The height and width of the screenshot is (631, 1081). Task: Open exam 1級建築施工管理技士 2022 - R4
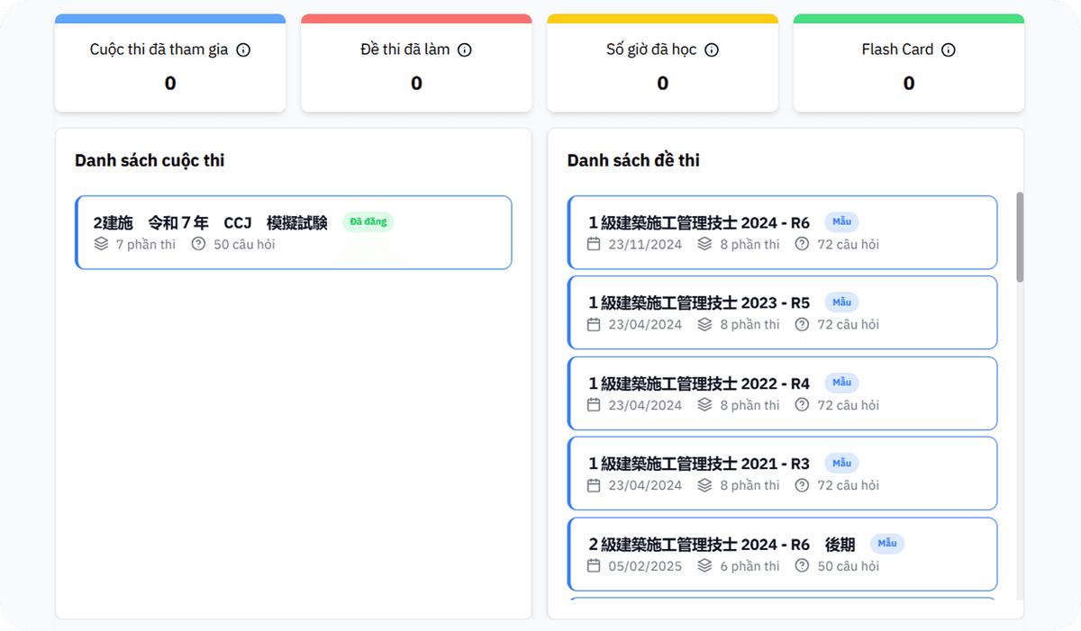(x=699, y=383)
